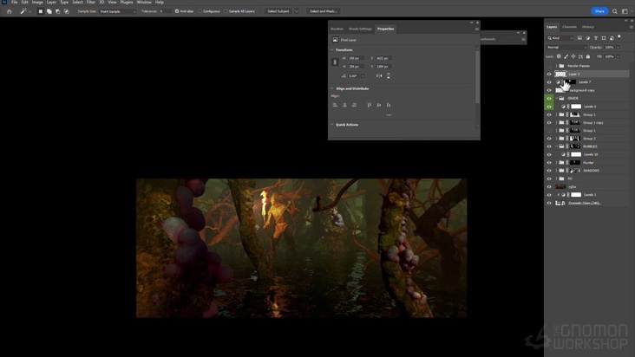The width and height of the screenshot is (635, 357).
Task: Click the Align horizontal centers icon
Action: pos(344,105)
